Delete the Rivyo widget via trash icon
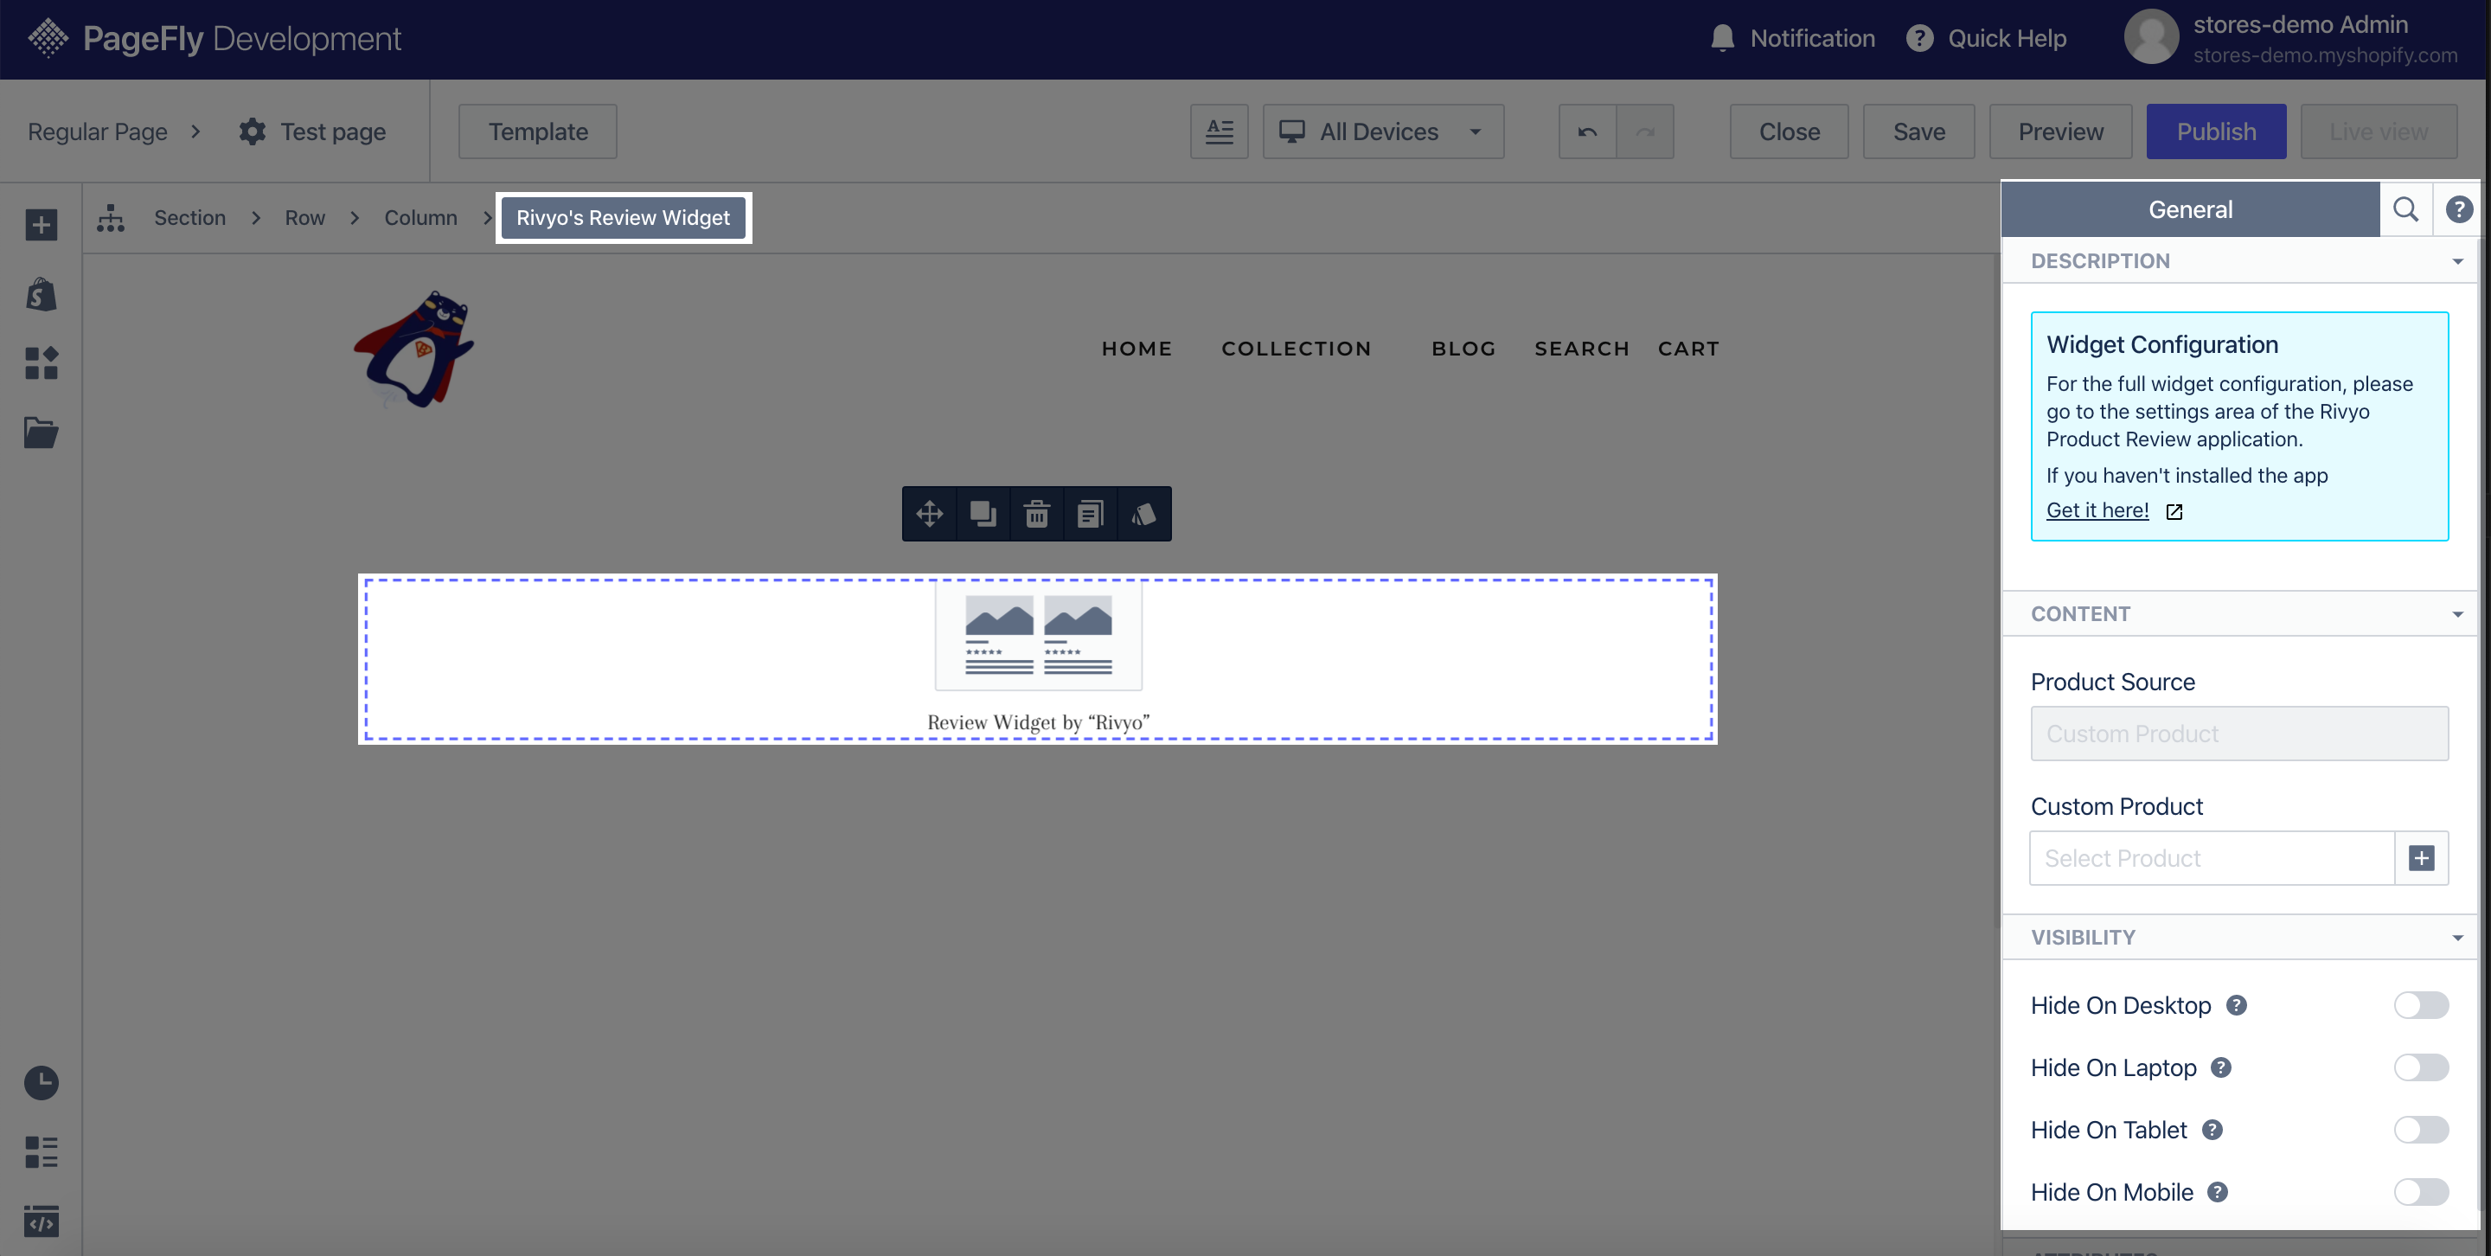The image size is (2491, 1256). click(x=1037, y=514)
